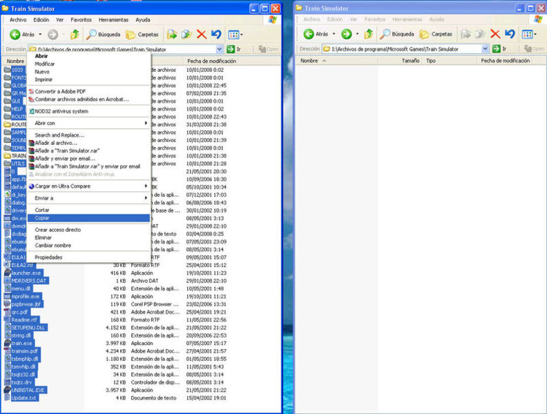This screenshot has width=547, height=414.
Task: Select UNINSTAL.EXE file in the file list
Action: coord(26,390)
